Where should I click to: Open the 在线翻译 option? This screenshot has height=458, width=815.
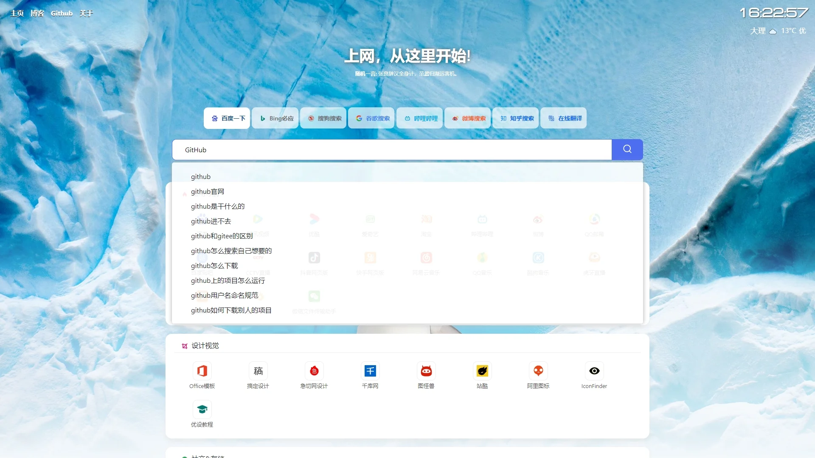(564, 118)
